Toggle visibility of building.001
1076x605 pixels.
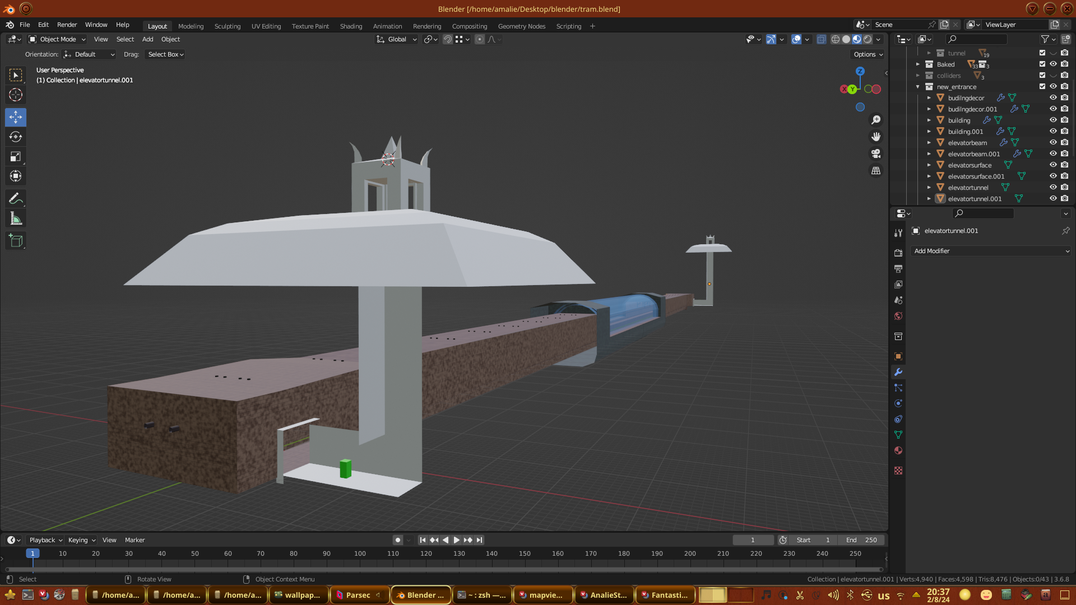click(x=1053, y=131)
